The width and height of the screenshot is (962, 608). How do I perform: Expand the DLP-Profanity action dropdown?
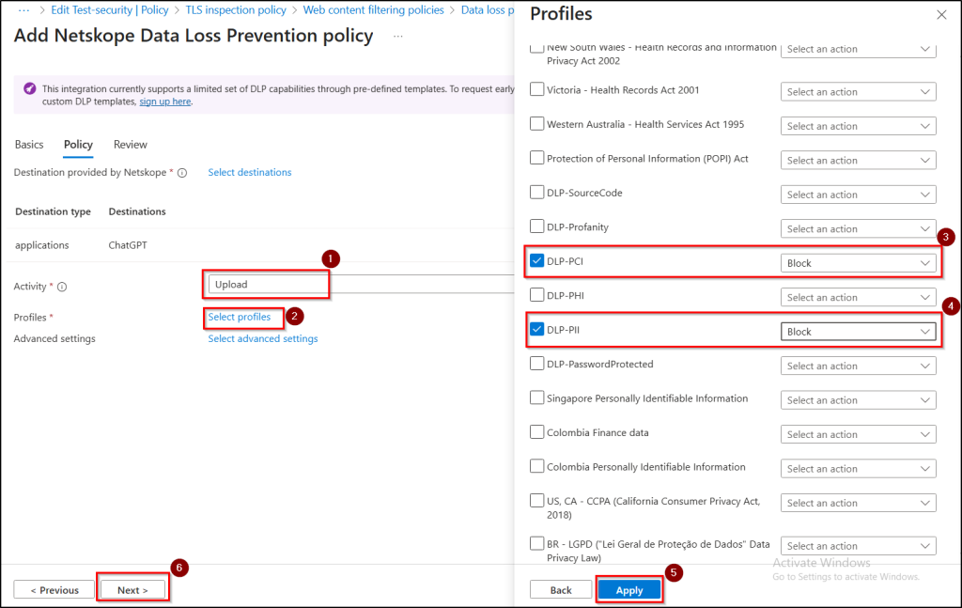tap(858, 229)
